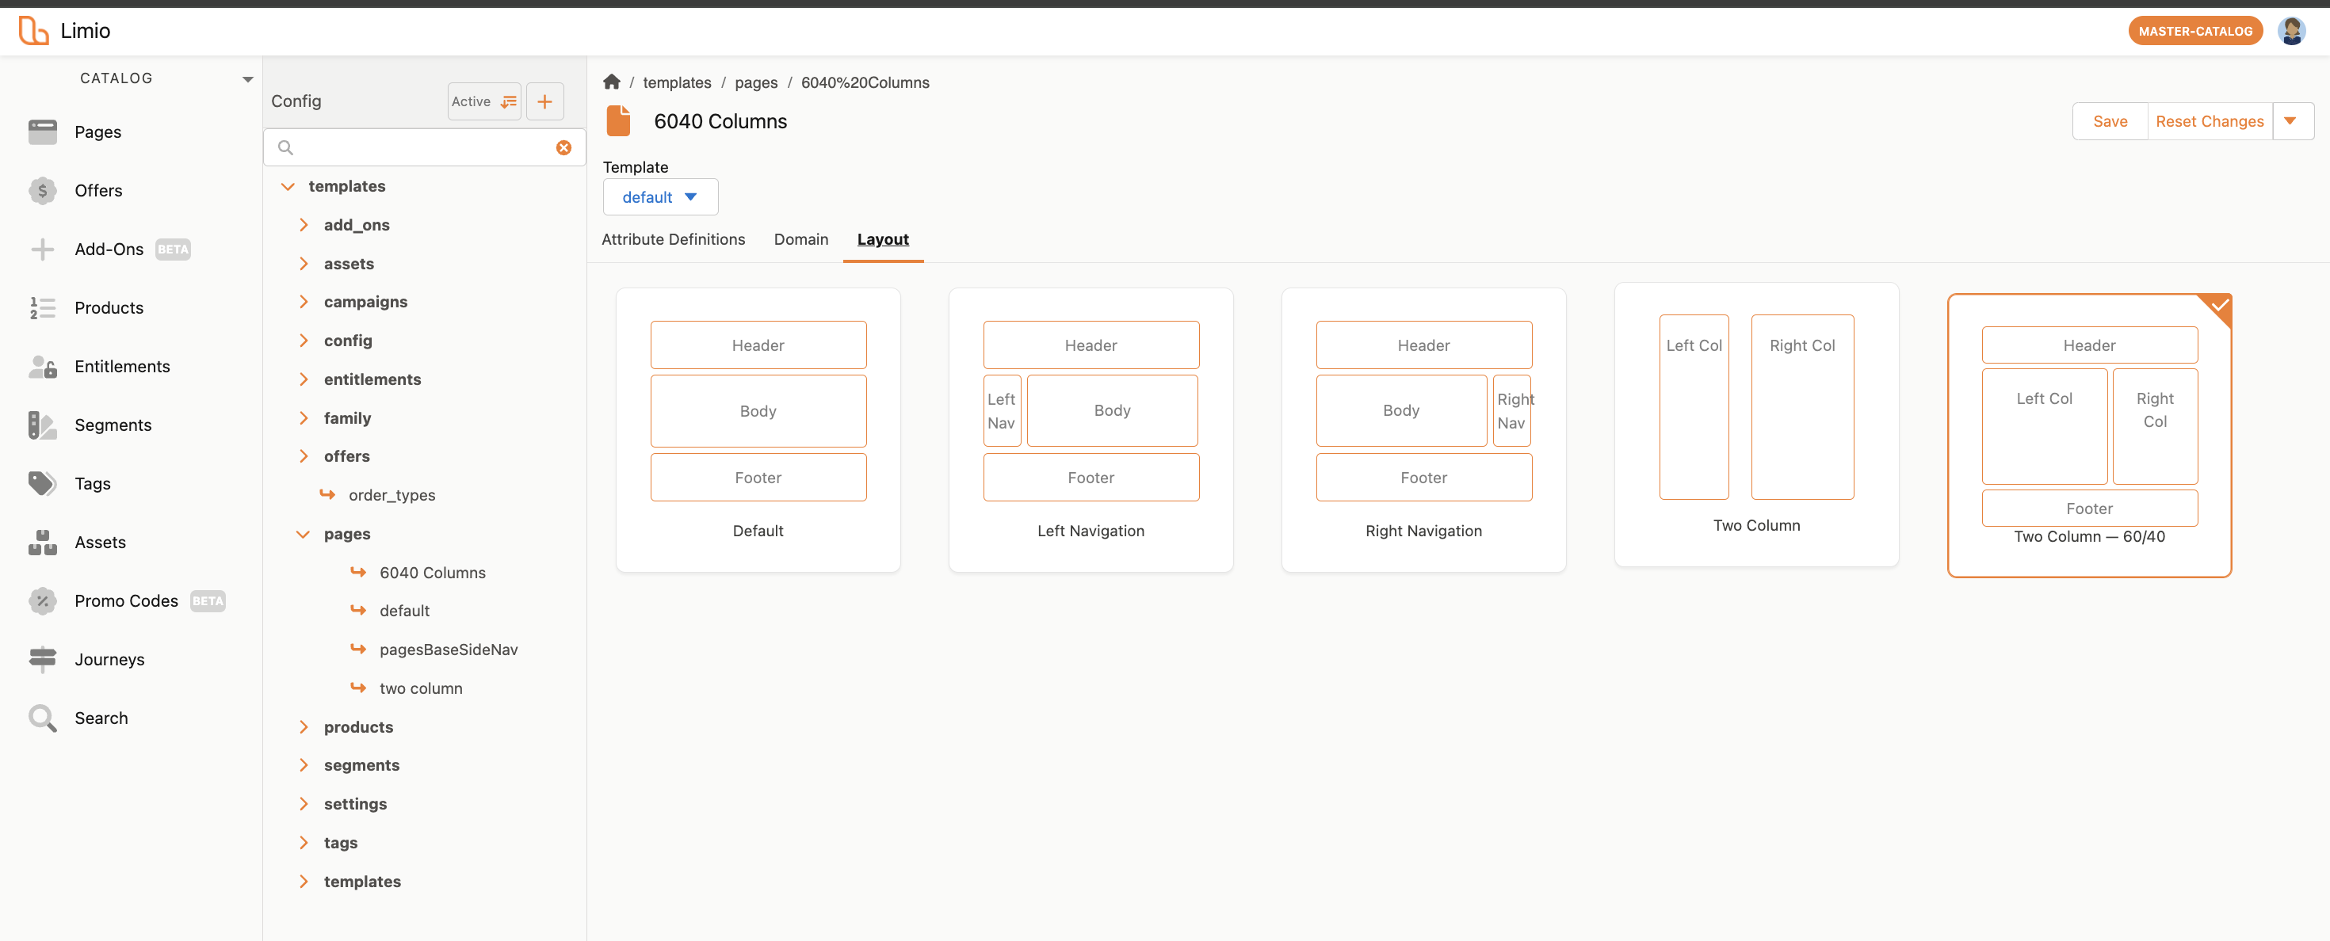Click the Save button

pyautogui.click(x=2110, y=121)
